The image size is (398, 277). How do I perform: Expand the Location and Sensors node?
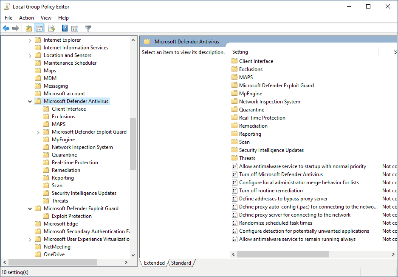click(x=30, y=55)
